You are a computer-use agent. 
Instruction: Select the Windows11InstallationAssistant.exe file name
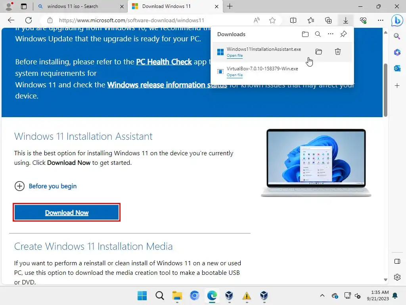pos(264,49)
